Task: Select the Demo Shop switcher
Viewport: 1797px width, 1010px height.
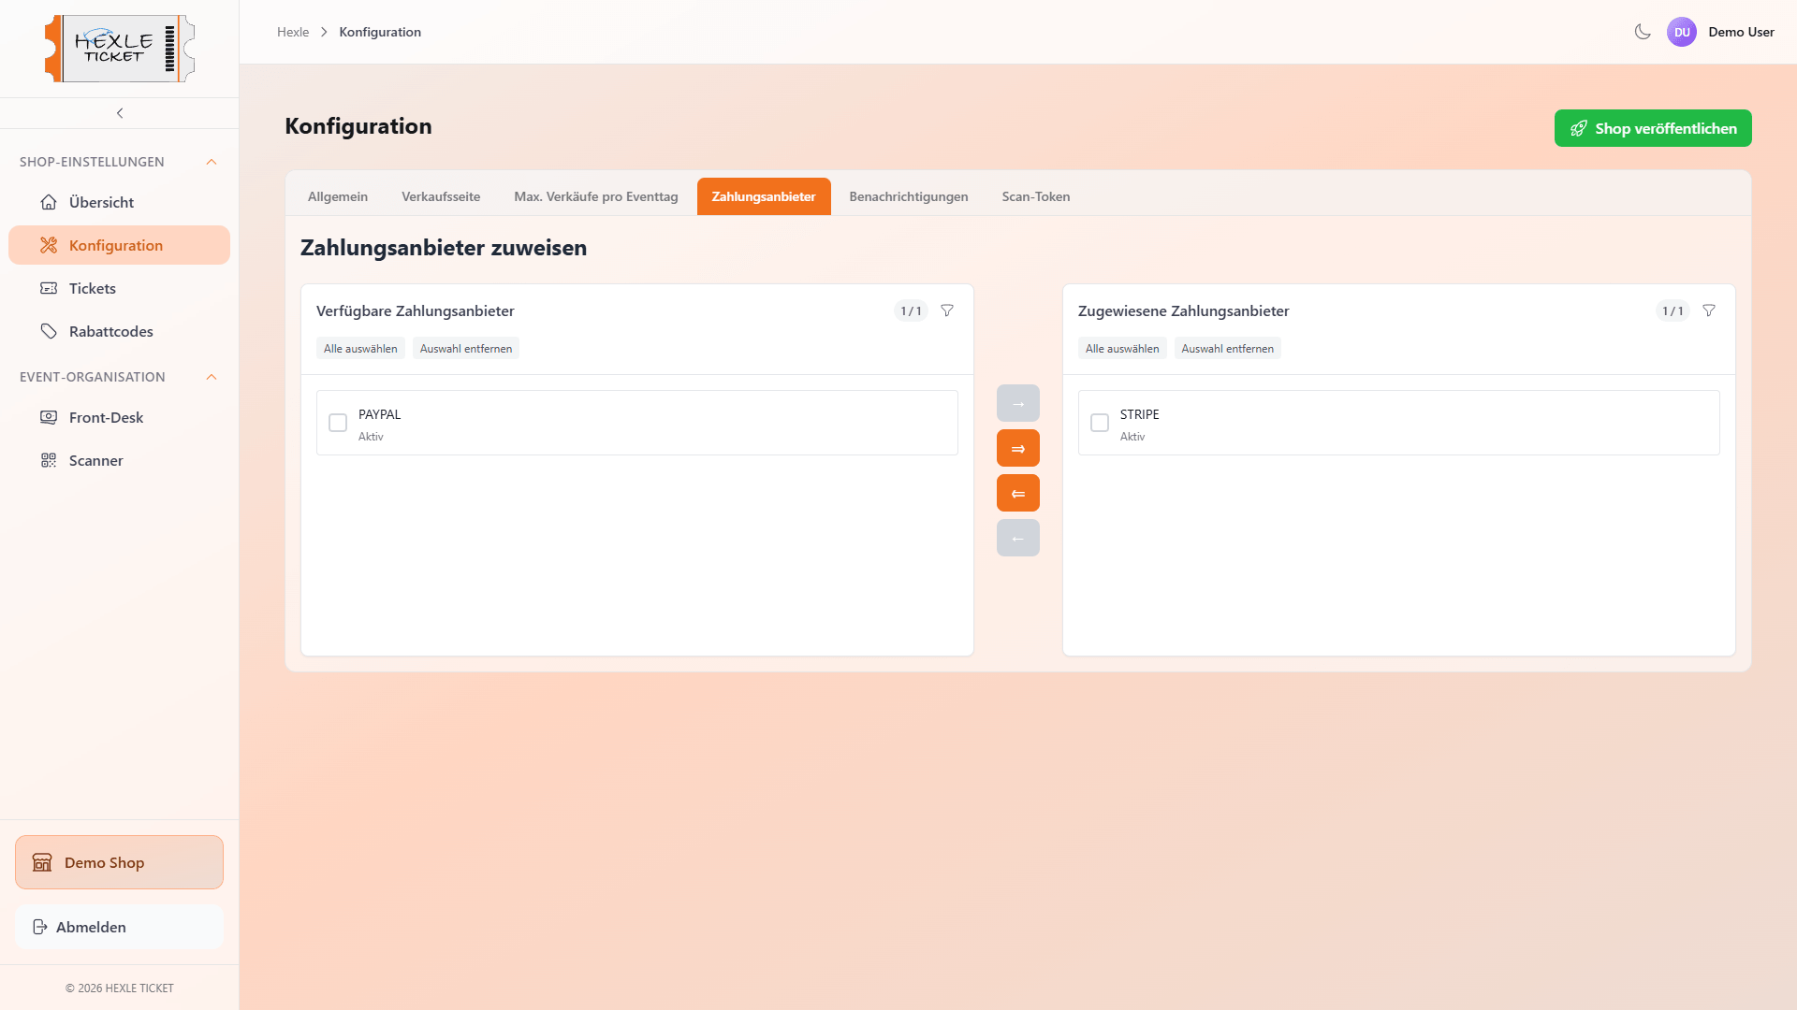Action: [x=119, y=862]
